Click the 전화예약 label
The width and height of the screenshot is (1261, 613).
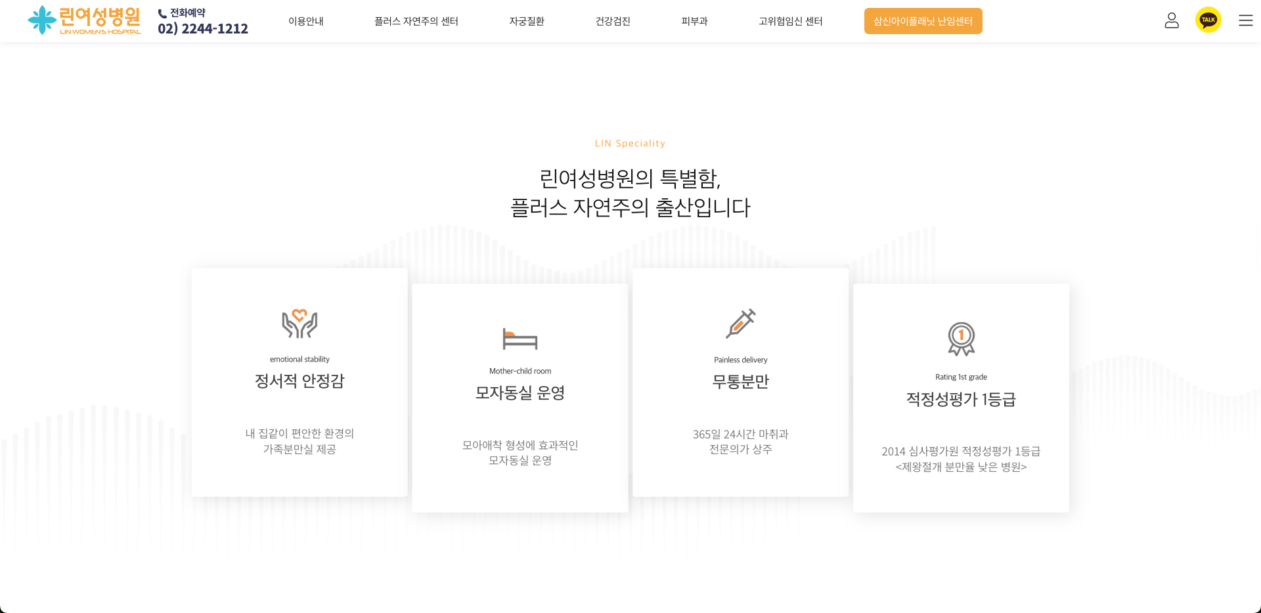point(188,13)
